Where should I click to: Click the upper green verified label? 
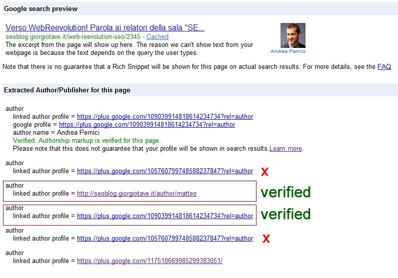click(285, 192)
